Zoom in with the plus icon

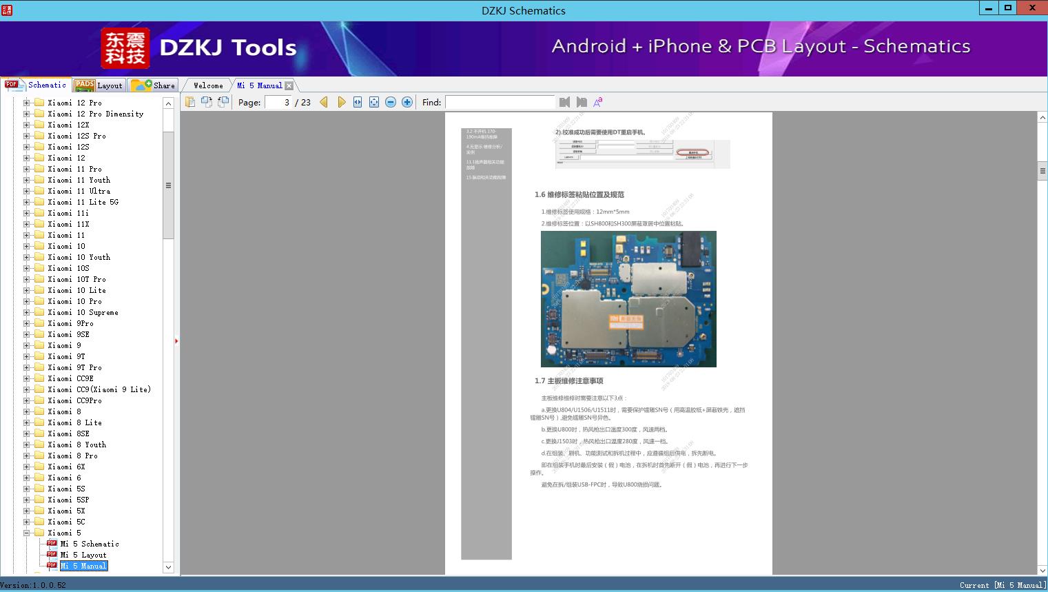pyautogui.click(x=407, y=102)
